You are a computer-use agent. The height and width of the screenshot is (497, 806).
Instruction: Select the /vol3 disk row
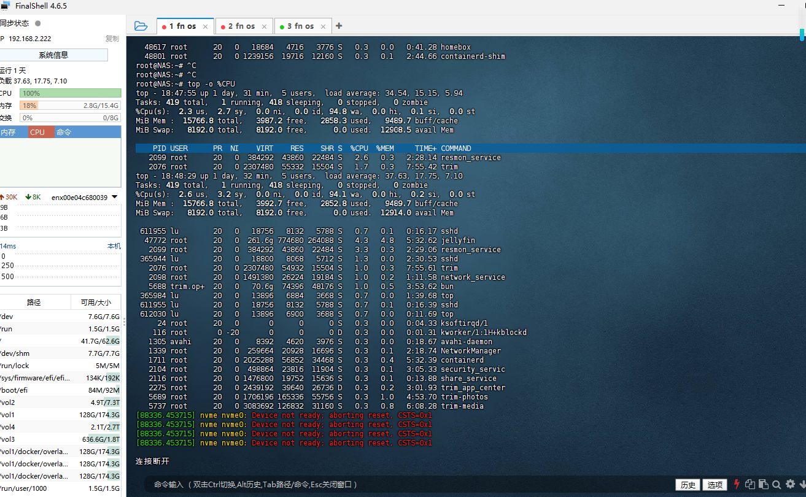pos(60,439)
